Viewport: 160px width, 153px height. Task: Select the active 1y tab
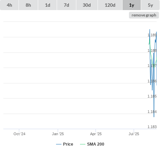click(x=132, y=5)
